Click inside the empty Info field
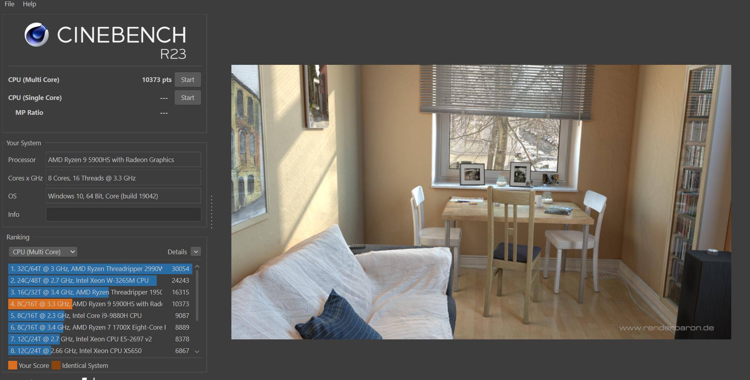750x380 pixels. tap(123, 214)
